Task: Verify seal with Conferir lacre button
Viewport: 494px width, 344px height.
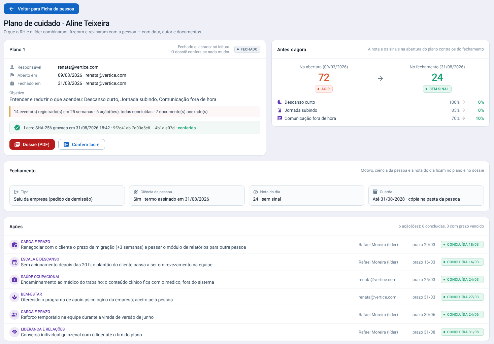Action: tap(81, 144)
